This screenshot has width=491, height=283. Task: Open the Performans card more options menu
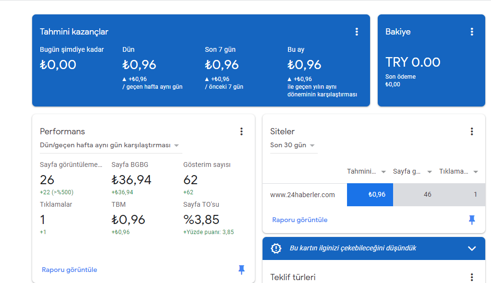click(x=241, y=131)
